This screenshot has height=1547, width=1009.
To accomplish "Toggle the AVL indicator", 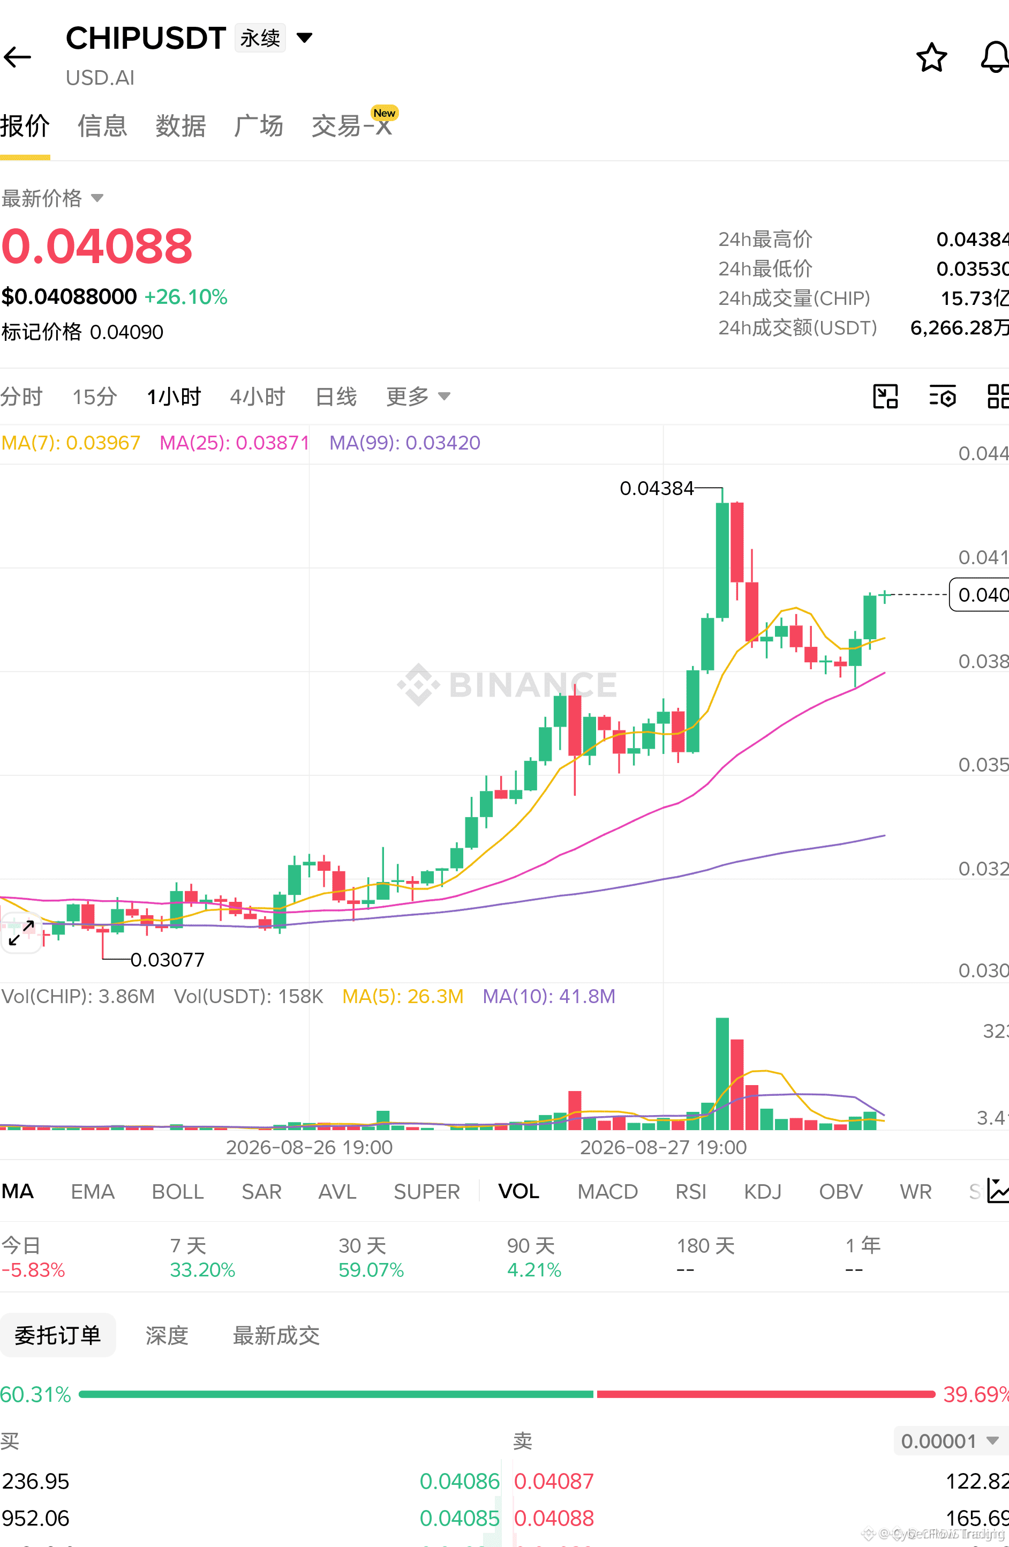I will coord(338,1191).
